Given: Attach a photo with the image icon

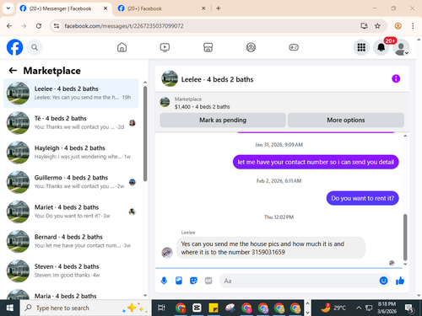Looking at the screenshot, I should [179, 281].
